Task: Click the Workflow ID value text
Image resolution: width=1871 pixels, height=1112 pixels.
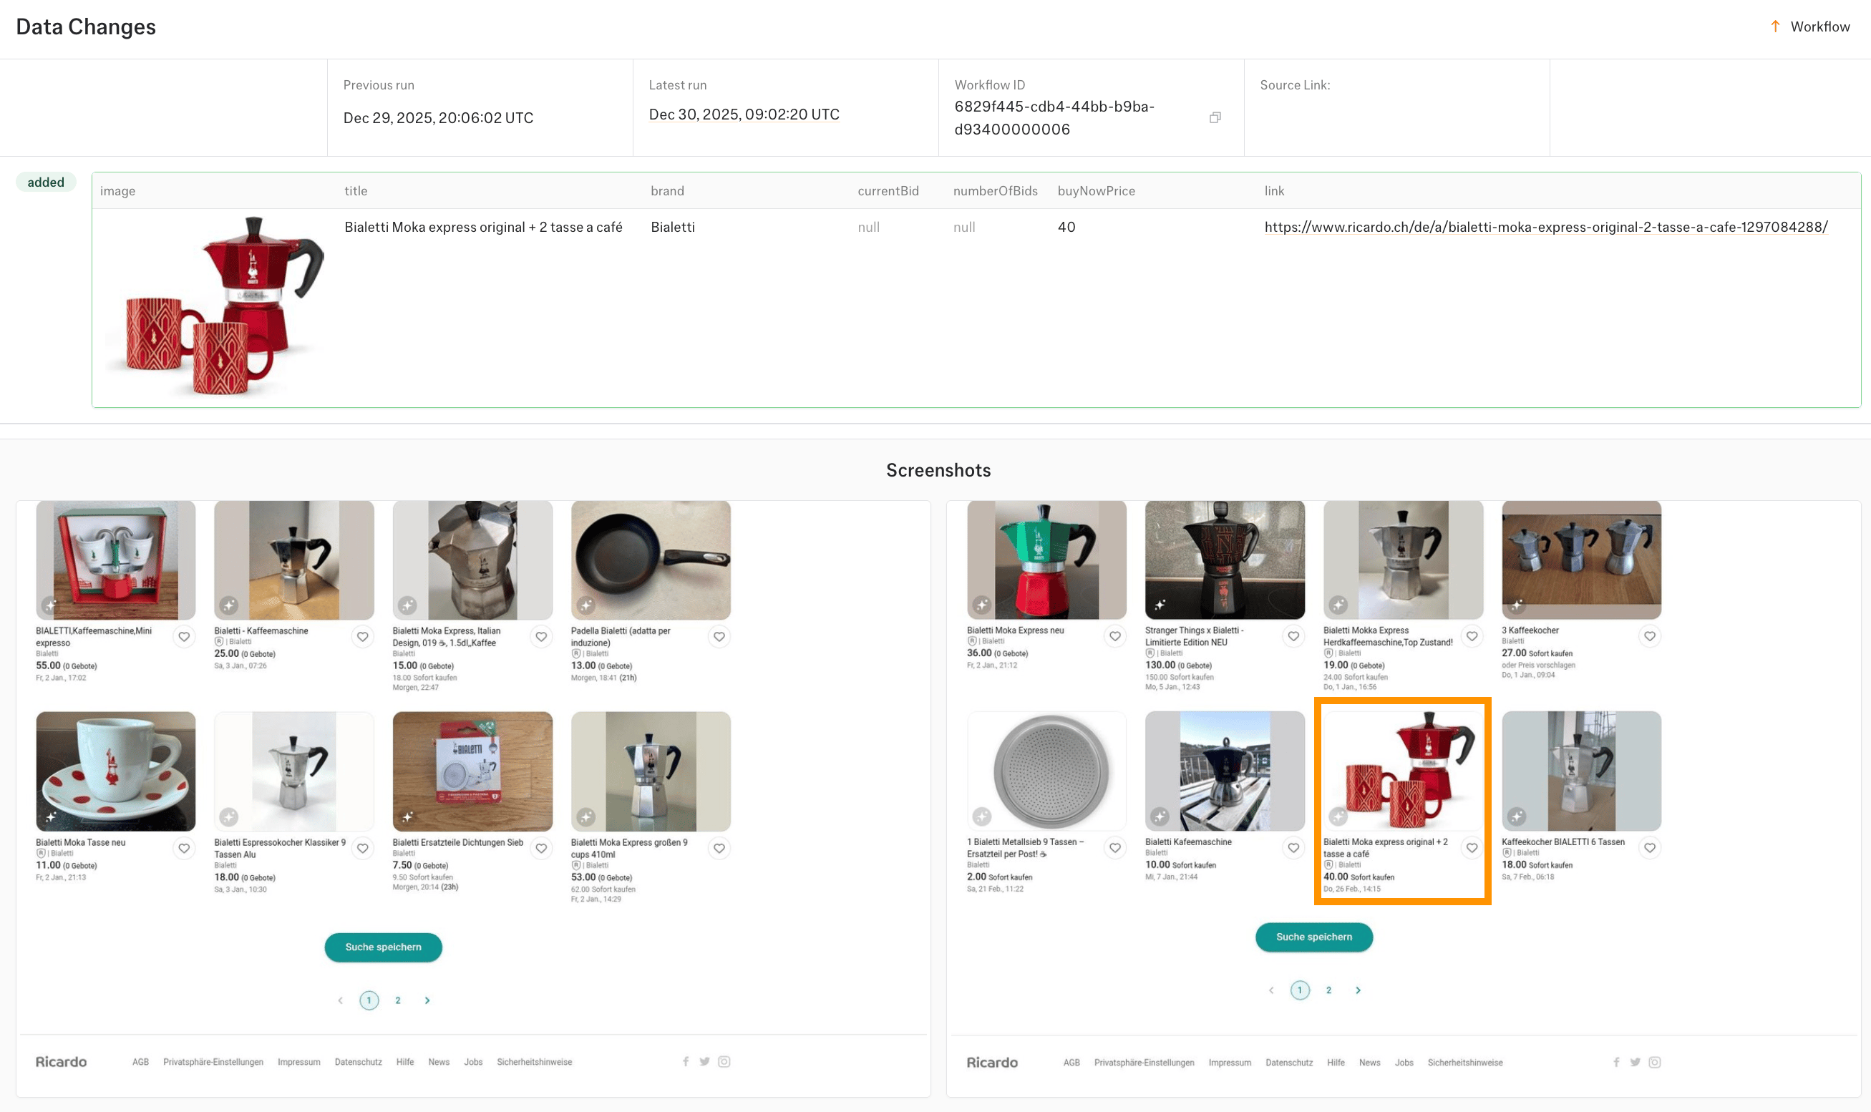Action: [x=1054, y=117]
